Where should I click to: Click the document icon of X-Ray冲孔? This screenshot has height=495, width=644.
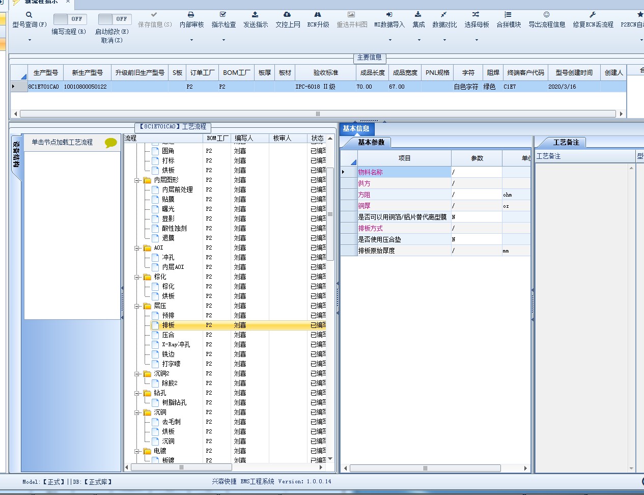[156, 344]
